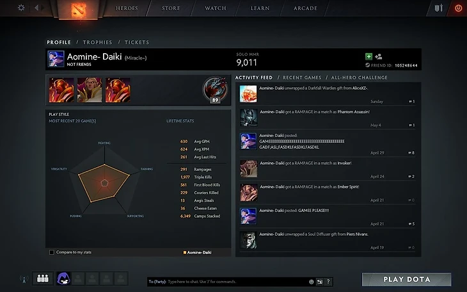This screenshot has width=467, height=292.
Task: Switch to the Trophies tab
Action: [97, 42]
